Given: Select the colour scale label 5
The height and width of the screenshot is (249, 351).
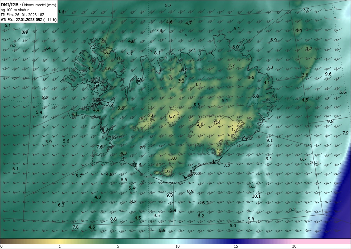Looking at the screenshot, I should (x=118, y=246).
